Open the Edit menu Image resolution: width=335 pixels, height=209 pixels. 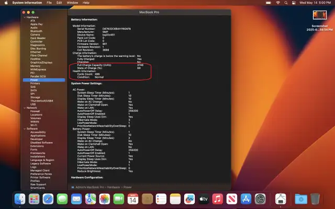59,3
